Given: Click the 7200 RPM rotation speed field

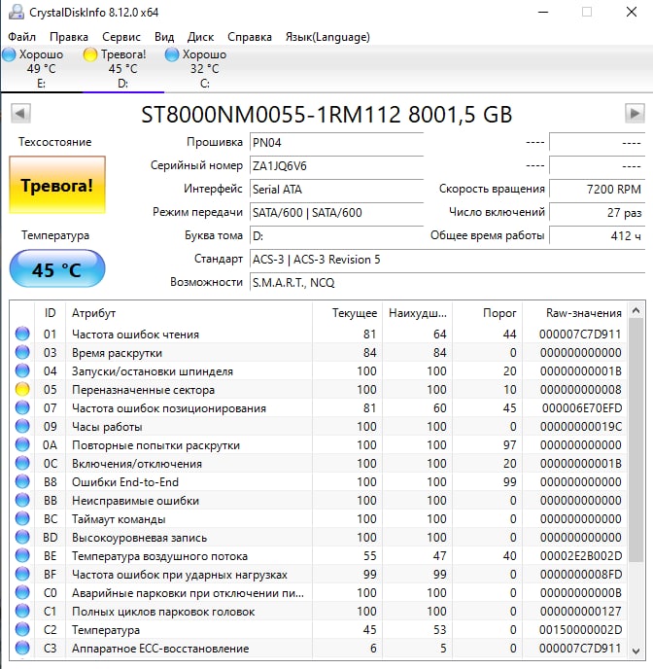Looking at the screenshot, I should pos(597,189).
